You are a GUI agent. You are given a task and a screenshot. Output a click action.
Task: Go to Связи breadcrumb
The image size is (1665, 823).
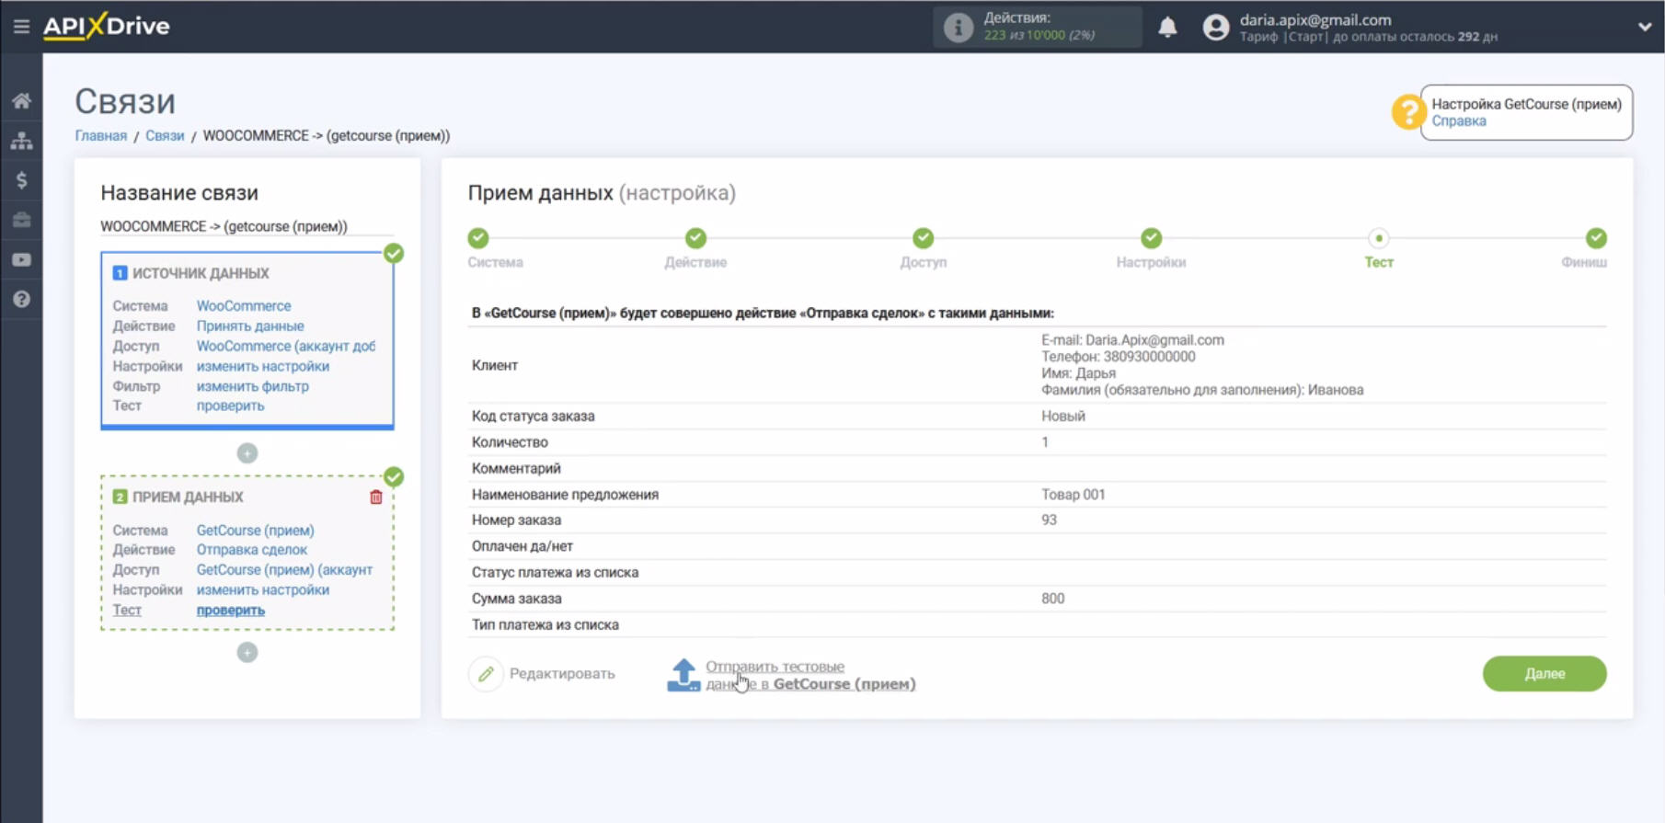pyautogui.click(x=165, y=135)
